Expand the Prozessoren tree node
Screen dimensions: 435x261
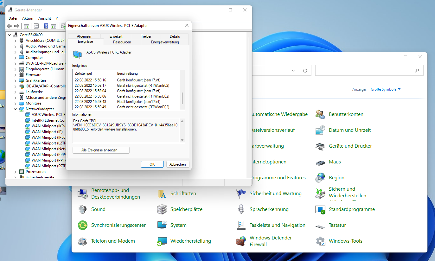(x=15, y=172)
